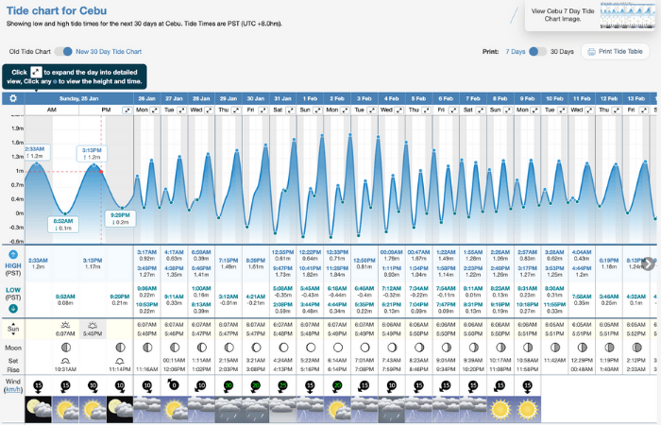Click the 2:33AM high tide label
The image size is (661, 425).
(x=35, y=153)
